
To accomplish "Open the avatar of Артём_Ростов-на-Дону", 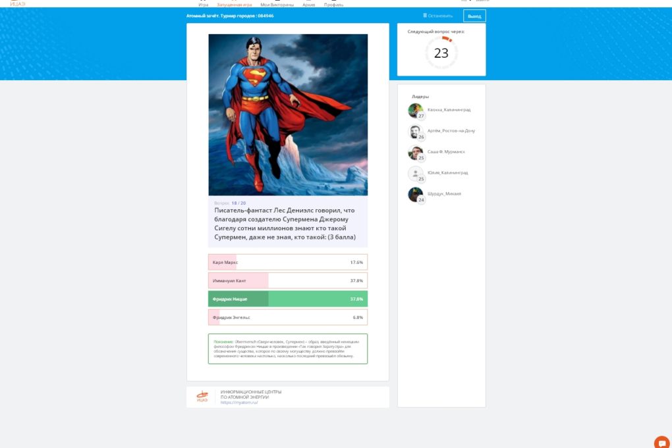I will click(x=415, y=131).
